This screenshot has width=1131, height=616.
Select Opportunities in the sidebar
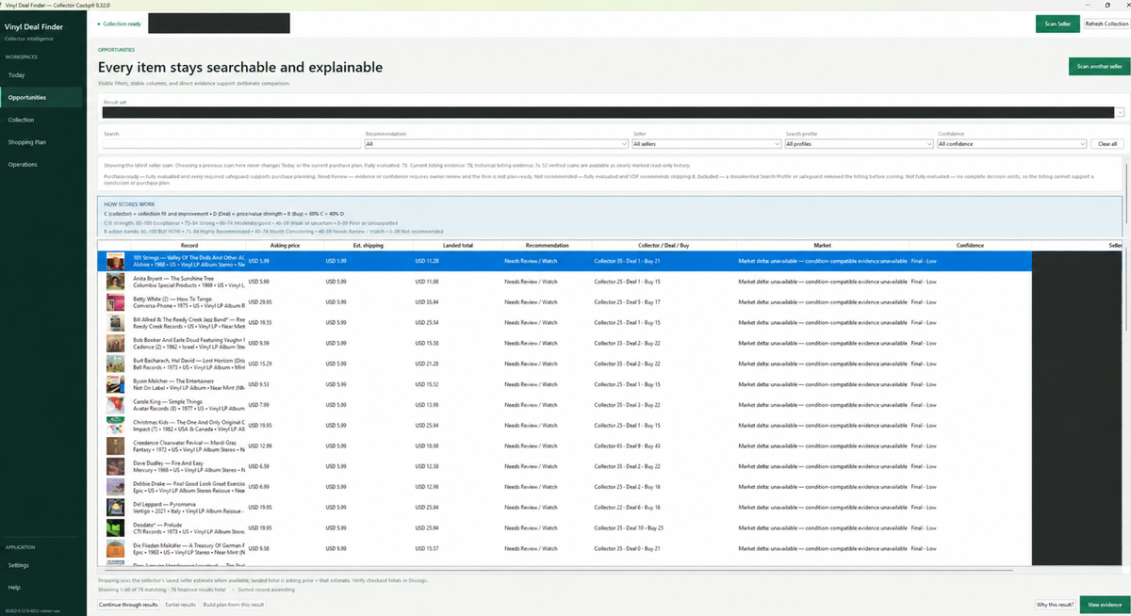[43, 97]
